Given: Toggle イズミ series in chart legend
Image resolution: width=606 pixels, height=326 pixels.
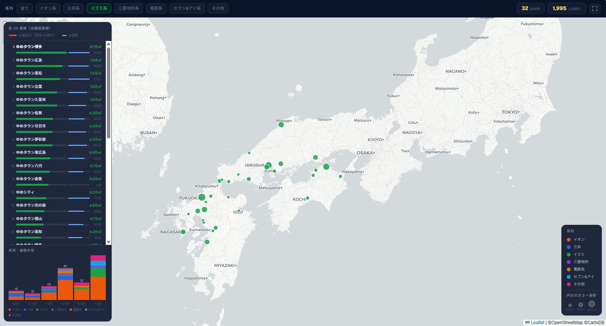Looking at the screenshot, I should click(42, 310).
